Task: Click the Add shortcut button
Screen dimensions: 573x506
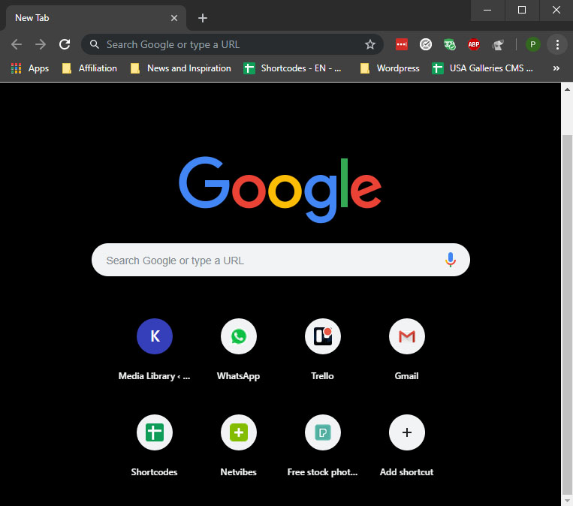Action: (406, 432)
